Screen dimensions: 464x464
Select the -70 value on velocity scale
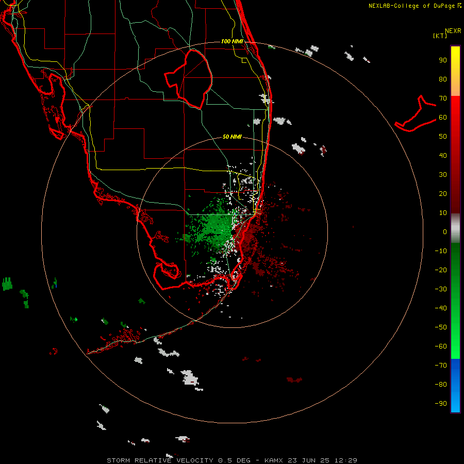click(441, 366)
